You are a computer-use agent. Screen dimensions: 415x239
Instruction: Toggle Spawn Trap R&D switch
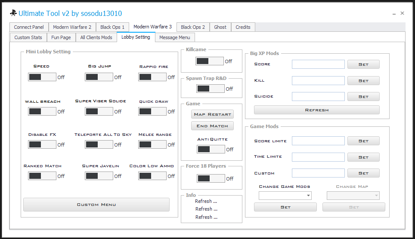point(211,89)
